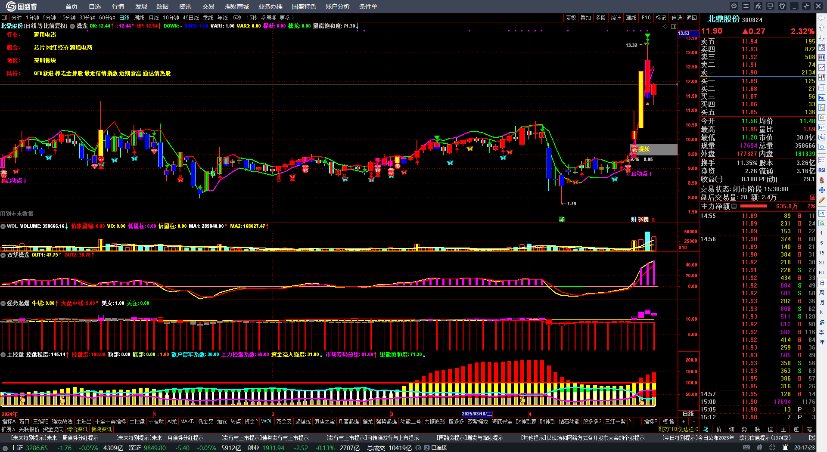
Task: Open the 指标A indicator group selector
Action: (x=9, y=421)
